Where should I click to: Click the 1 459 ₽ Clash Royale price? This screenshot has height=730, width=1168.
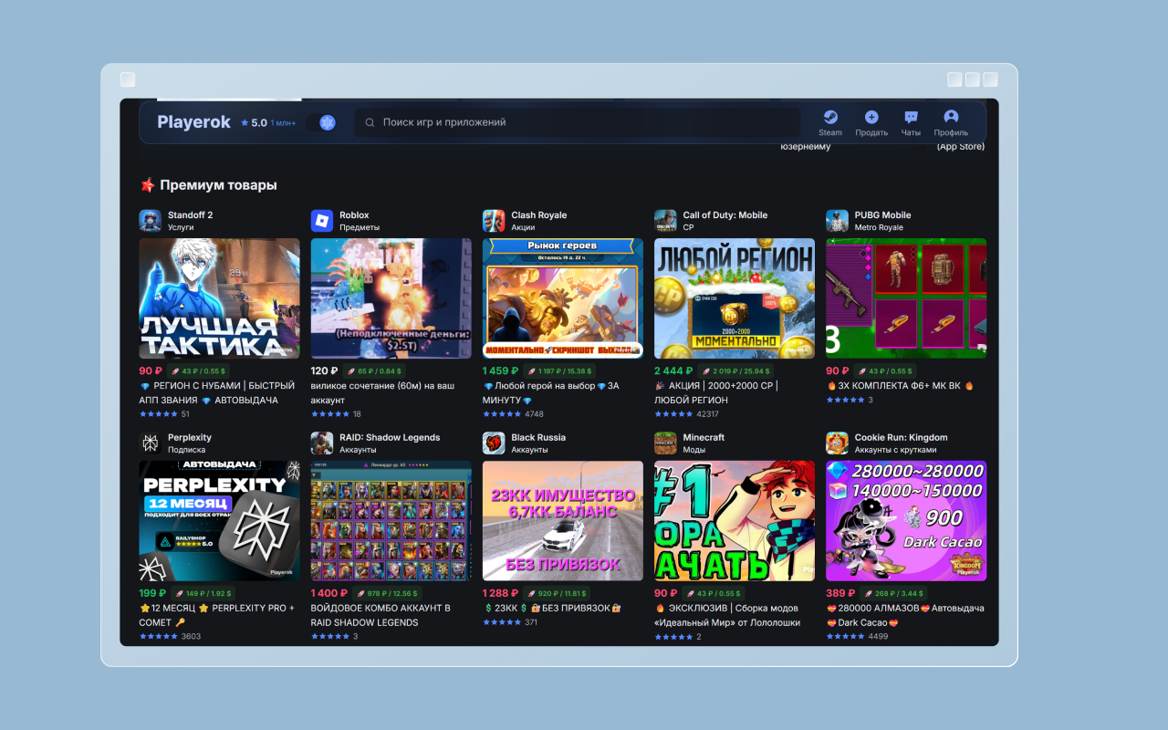click(x=500, y=371)
